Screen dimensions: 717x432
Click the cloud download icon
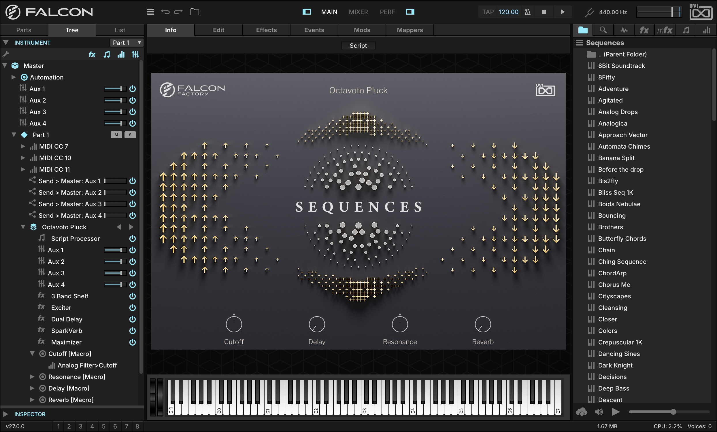(581, 412)
